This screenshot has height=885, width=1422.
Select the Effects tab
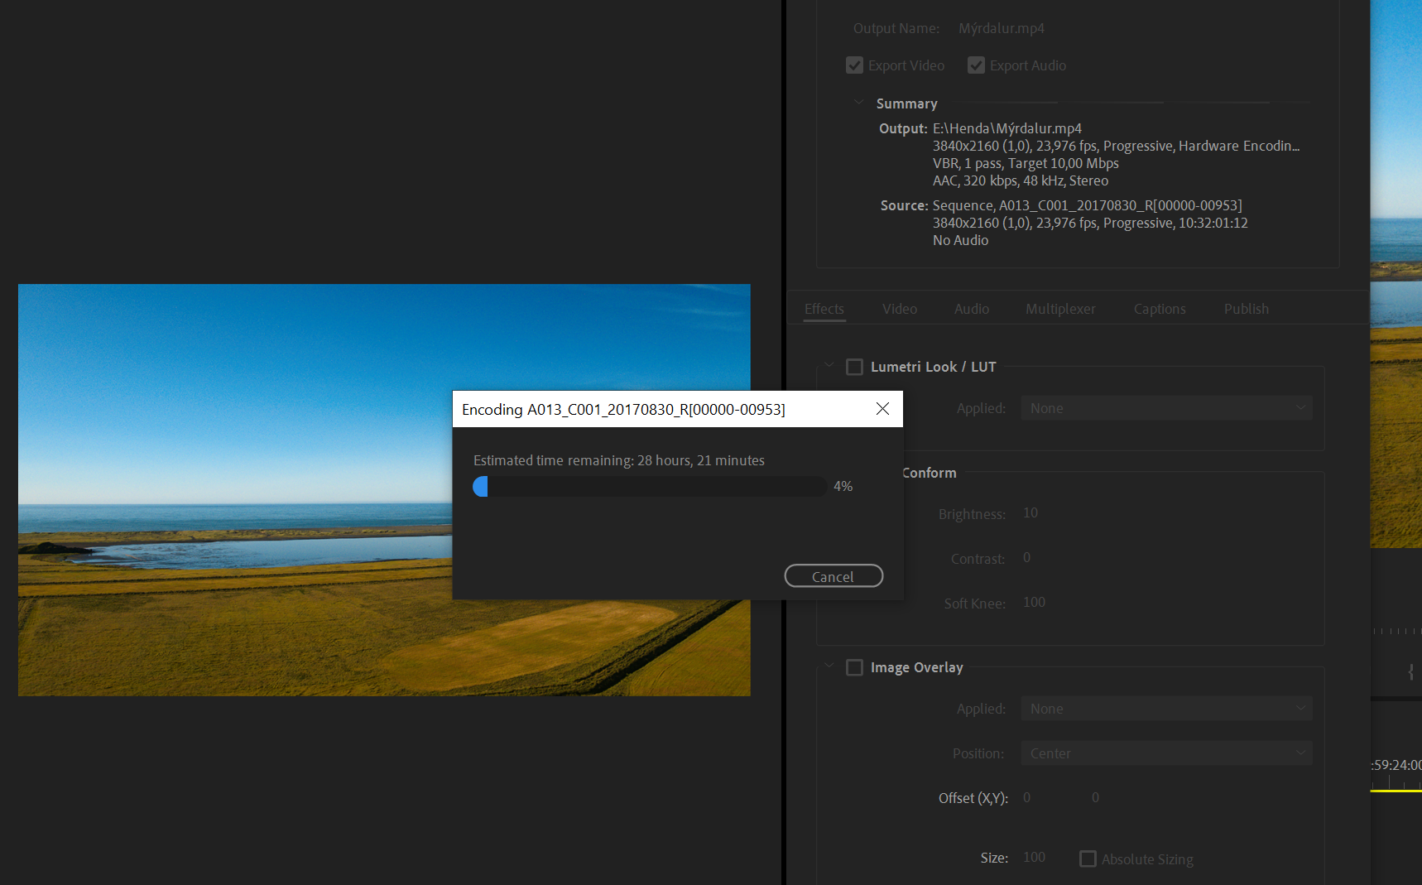(824, 309)
